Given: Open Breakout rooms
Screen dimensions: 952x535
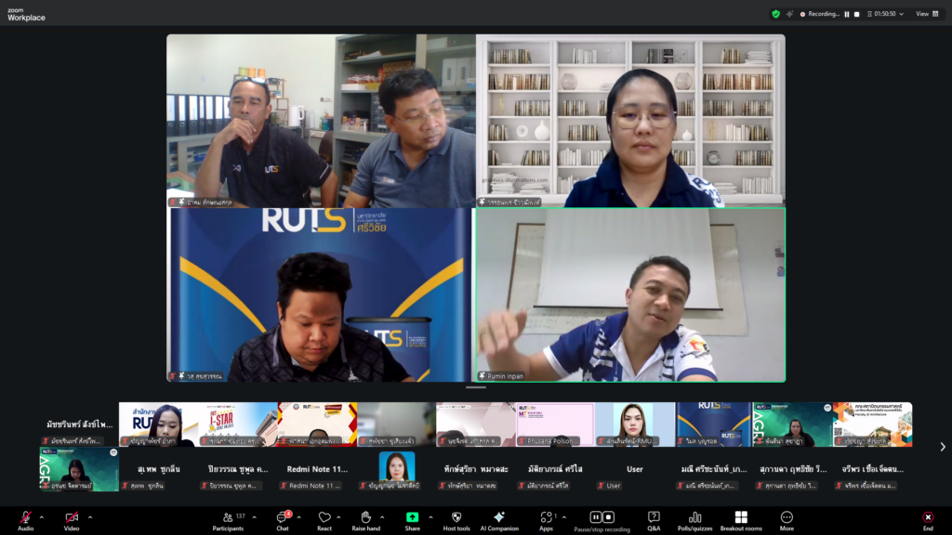Looking at the screenshot, I should coord(740,518).
